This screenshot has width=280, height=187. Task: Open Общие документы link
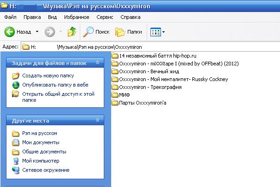[44, 152]
